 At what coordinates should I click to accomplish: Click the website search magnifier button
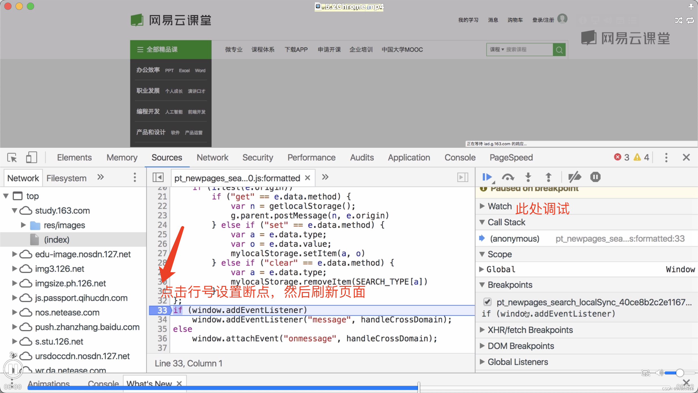point(559,50)
